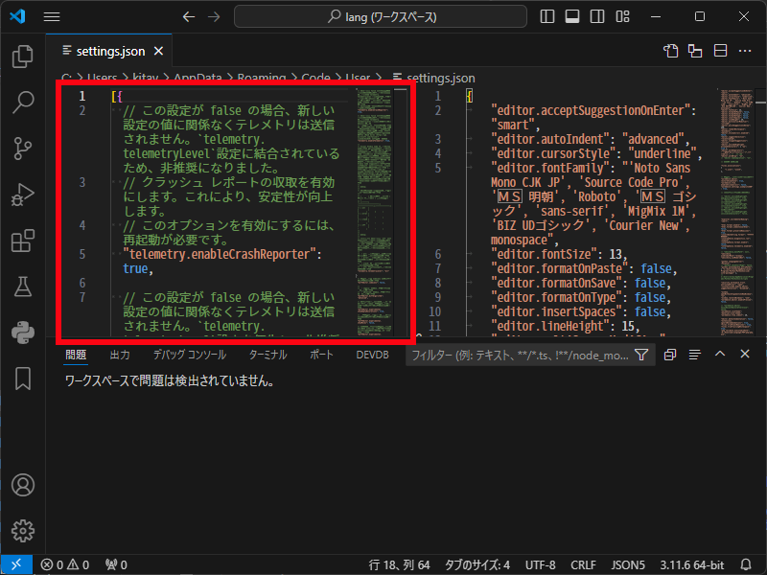767x575 pixels.
Task: Toggle the secondary side bar layout icon
Action: tap(596, 16)
